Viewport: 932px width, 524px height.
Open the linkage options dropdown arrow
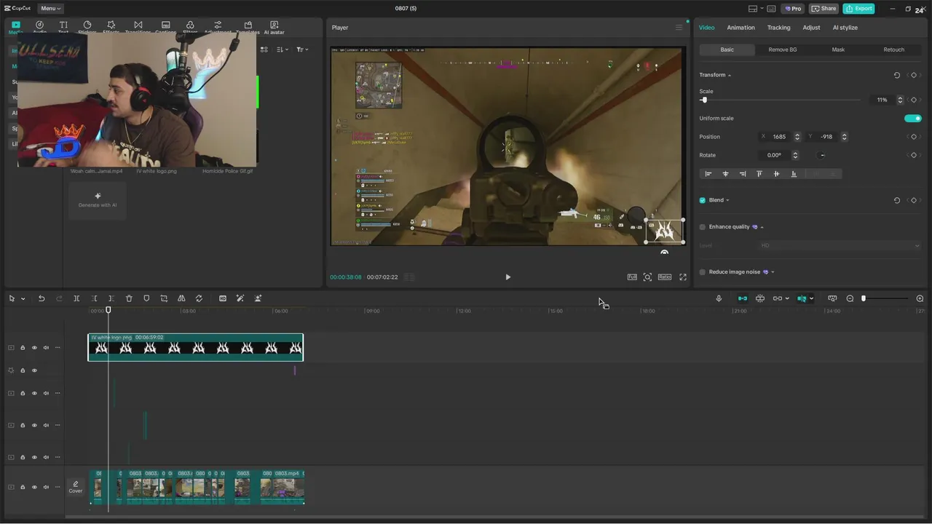point(787,298)
